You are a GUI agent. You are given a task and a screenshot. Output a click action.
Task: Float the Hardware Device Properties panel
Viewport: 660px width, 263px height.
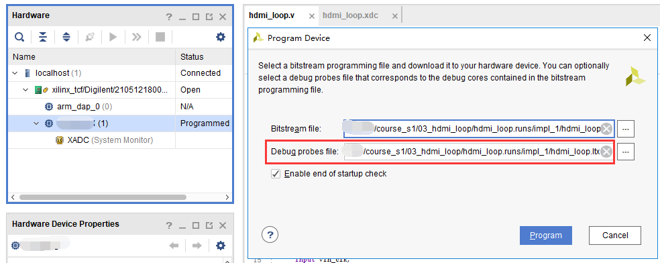[209, 225]
